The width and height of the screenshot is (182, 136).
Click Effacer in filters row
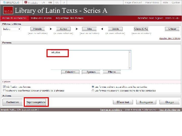tap(172, 29)
